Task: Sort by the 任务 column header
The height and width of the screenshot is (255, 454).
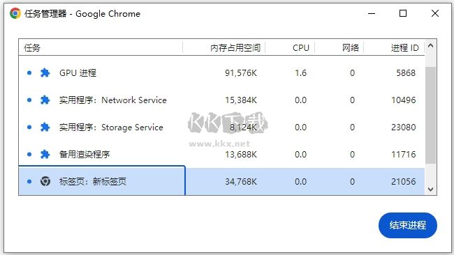Action: (x=101, y=47)
